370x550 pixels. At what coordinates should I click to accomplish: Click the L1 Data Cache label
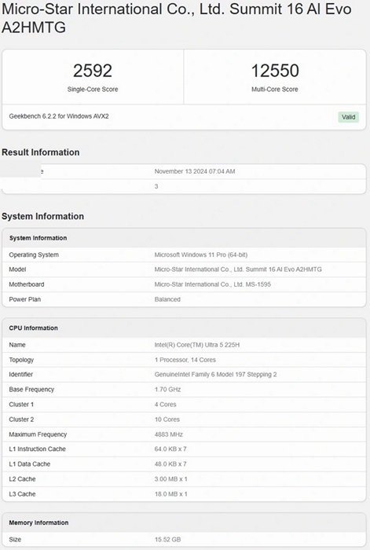[30, 464]
